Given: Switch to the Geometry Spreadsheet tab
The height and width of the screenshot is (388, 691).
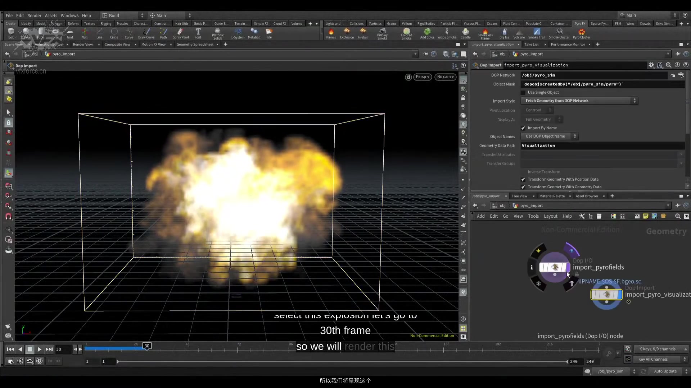Looking at the screenshot, I should click(x=195, y=45).
